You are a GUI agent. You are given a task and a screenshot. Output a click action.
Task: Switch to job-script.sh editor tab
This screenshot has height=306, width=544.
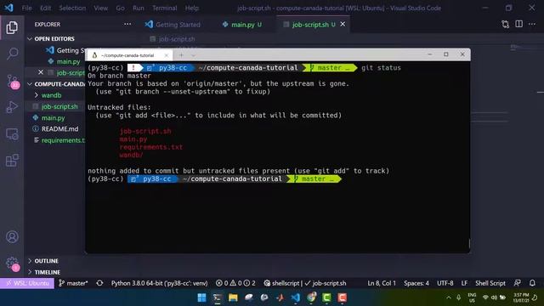point(314,25)
